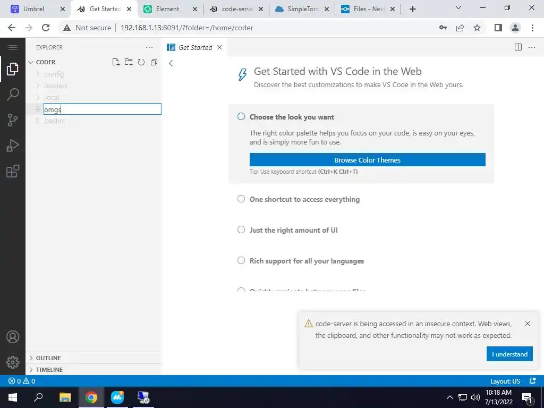Click the 'I understand' button

pyautogui.click(x=509, y=354)
